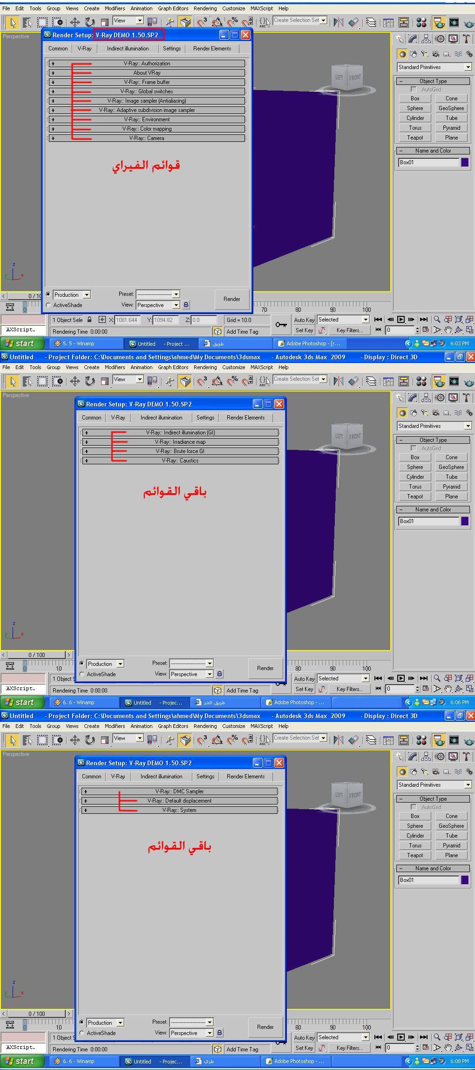This screenshot has height=1070, width=475.
Task: Select ActiveShade radio in the dialog listing V-Ray:: System
Action: [x=82, y=1033]
